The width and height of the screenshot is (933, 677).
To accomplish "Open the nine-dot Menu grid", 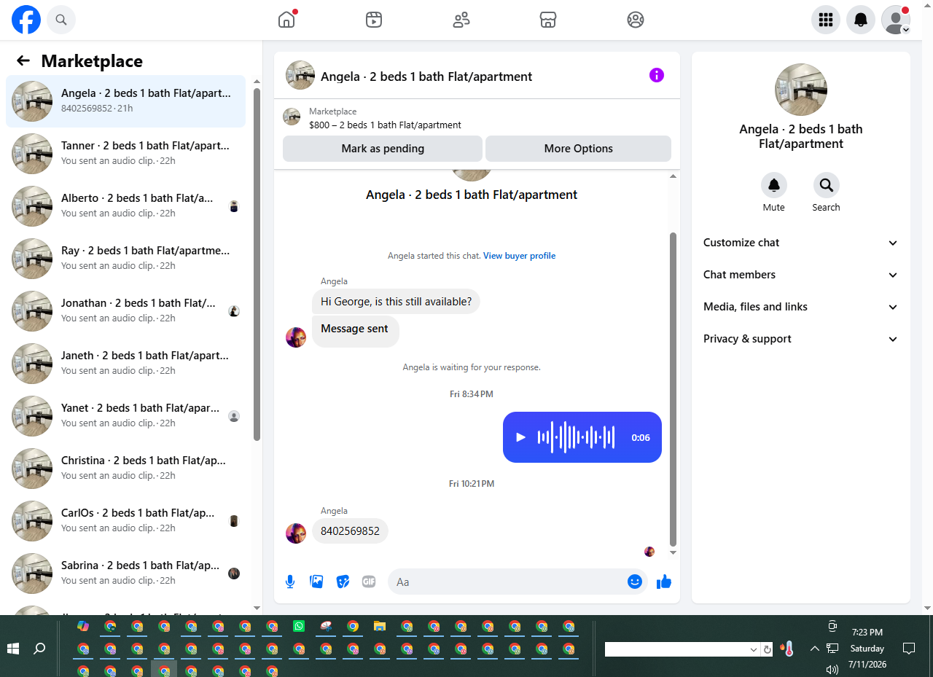I will [826, 20].
